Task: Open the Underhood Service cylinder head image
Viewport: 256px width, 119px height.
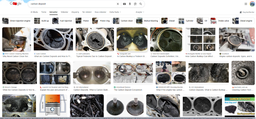Action: tap(133, 73)
